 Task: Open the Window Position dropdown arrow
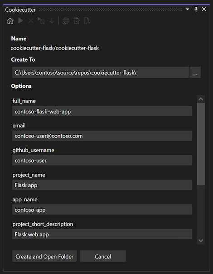(188, 9)
